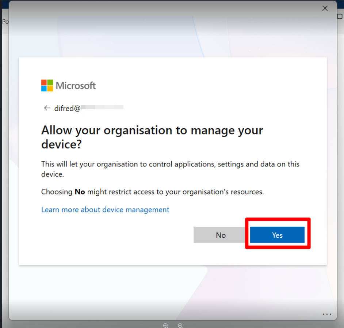Go back using the left arrow icon

[47, 108]
